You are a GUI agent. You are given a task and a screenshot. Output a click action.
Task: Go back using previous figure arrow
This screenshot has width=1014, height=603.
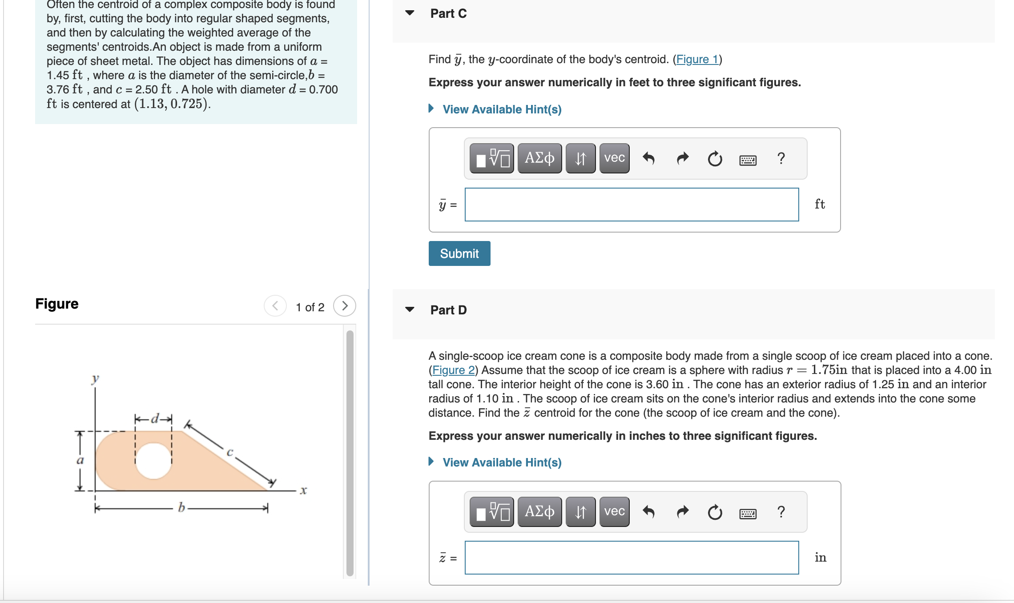point(275,306)
